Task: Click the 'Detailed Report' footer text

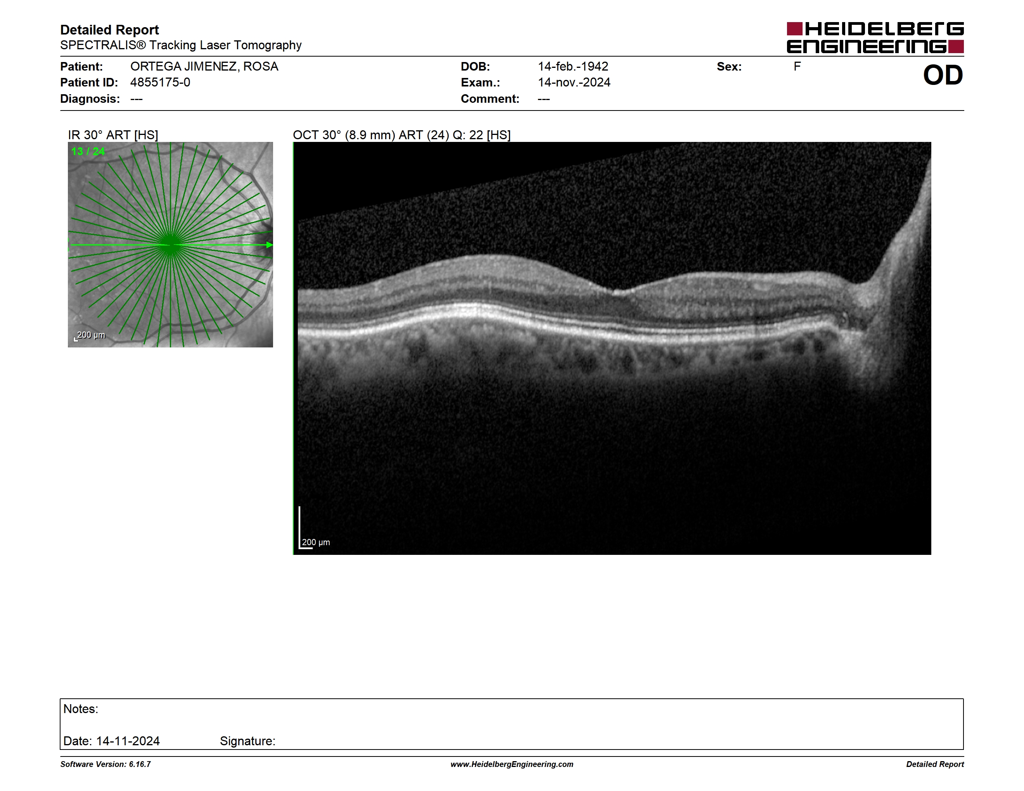Action: tap(935, 764)
